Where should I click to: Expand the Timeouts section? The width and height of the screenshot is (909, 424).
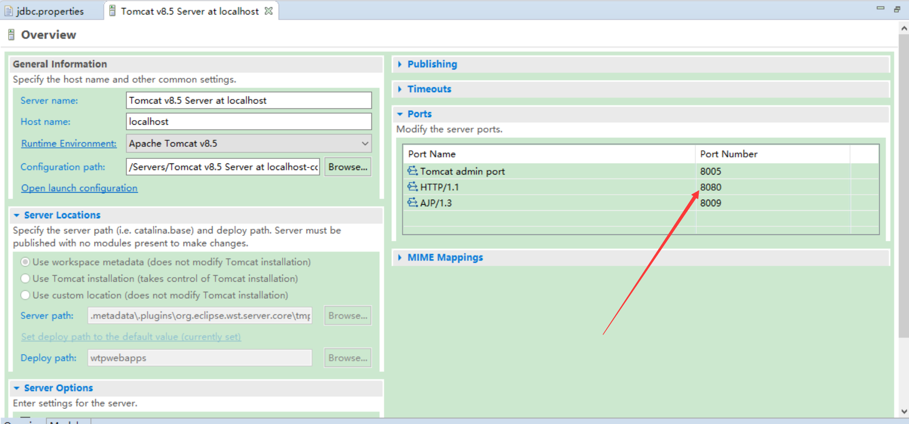click(x=400, y=89)
